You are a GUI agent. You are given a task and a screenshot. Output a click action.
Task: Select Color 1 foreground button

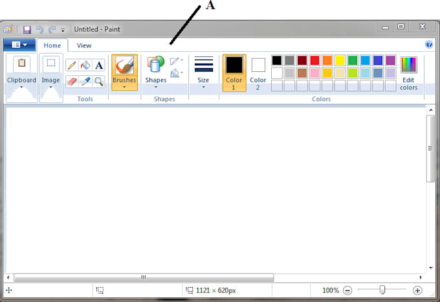pos(234,73)
